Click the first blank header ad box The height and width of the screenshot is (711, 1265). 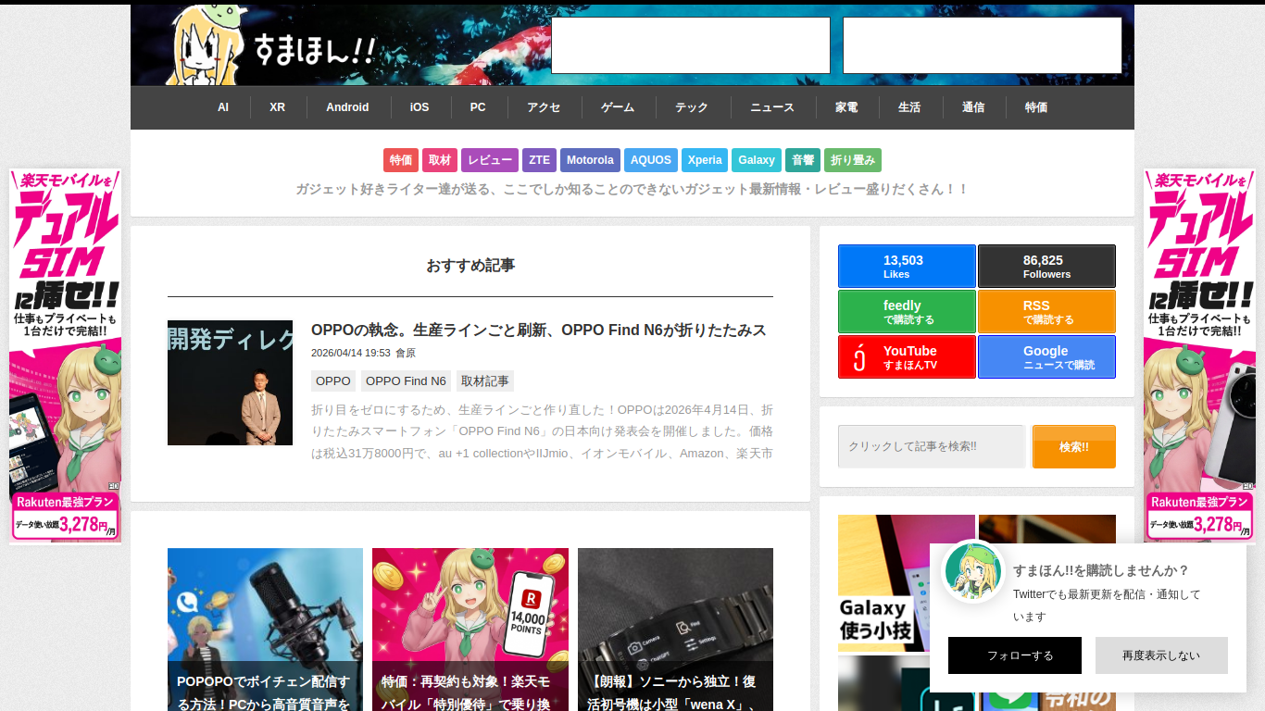[691, 45]
